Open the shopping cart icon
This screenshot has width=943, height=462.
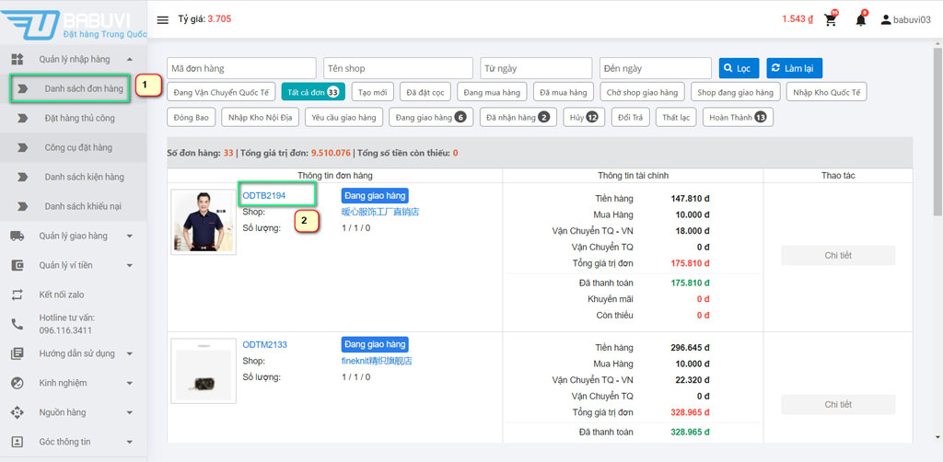coord(830,19)
